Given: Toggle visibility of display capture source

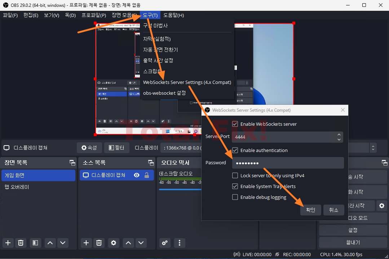Looking at the screenshot, I should [136, 175].
